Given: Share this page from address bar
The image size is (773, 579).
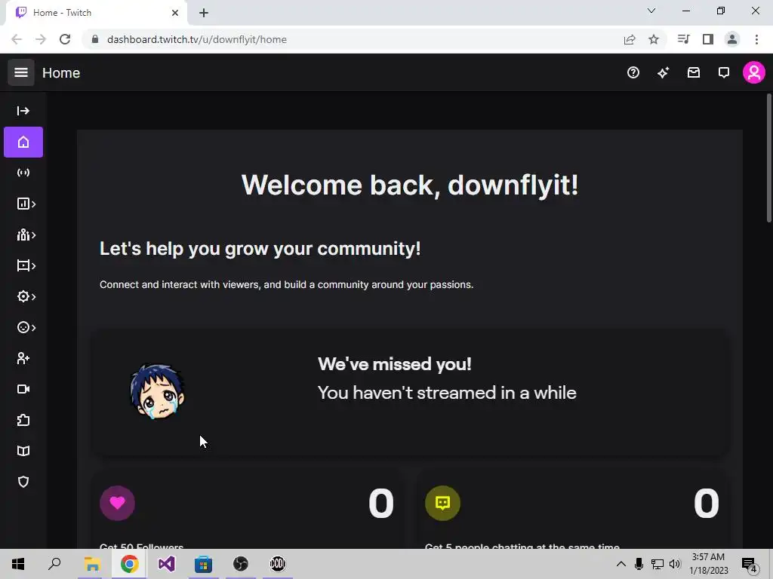Looking at the screenshot, I should coord(630,39).
